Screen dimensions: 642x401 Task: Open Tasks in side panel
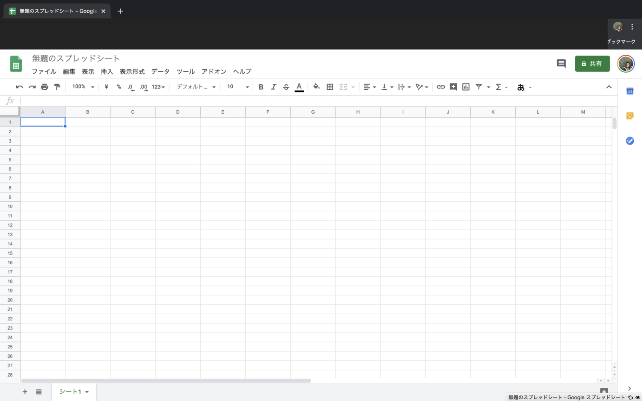(630, 141)
